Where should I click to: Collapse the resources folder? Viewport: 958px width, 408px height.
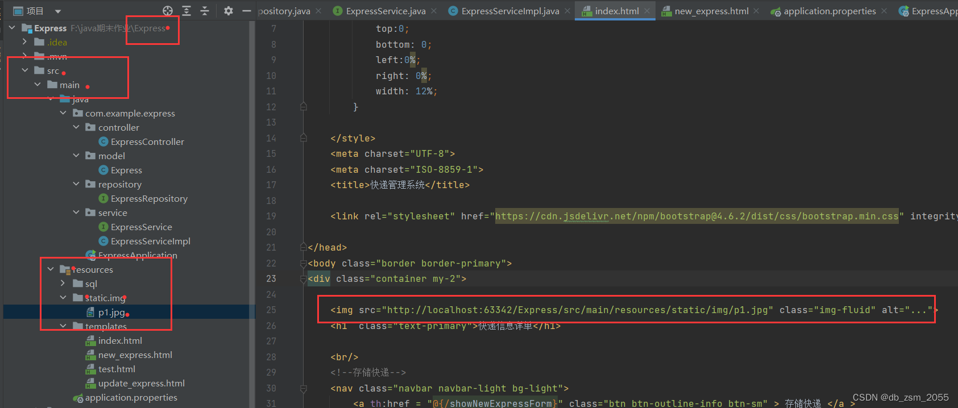[51, 269]
